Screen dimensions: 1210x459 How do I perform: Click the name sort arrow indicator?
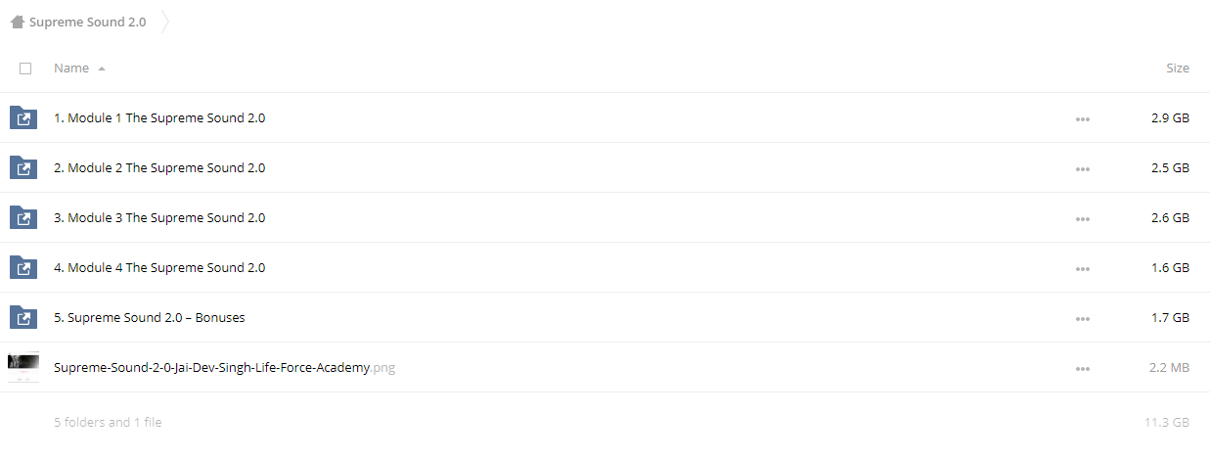[x=102, y=69]
